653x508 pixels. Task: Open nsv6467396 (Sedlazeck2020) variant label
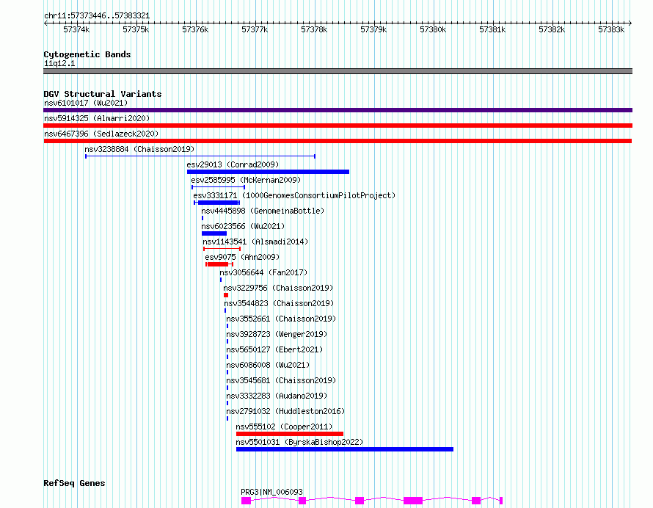[x=101, y=134]
